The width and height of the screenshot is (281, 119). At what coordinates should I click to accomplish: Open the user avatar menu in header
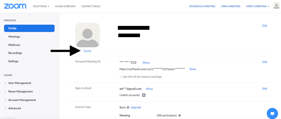coord(276,6)
